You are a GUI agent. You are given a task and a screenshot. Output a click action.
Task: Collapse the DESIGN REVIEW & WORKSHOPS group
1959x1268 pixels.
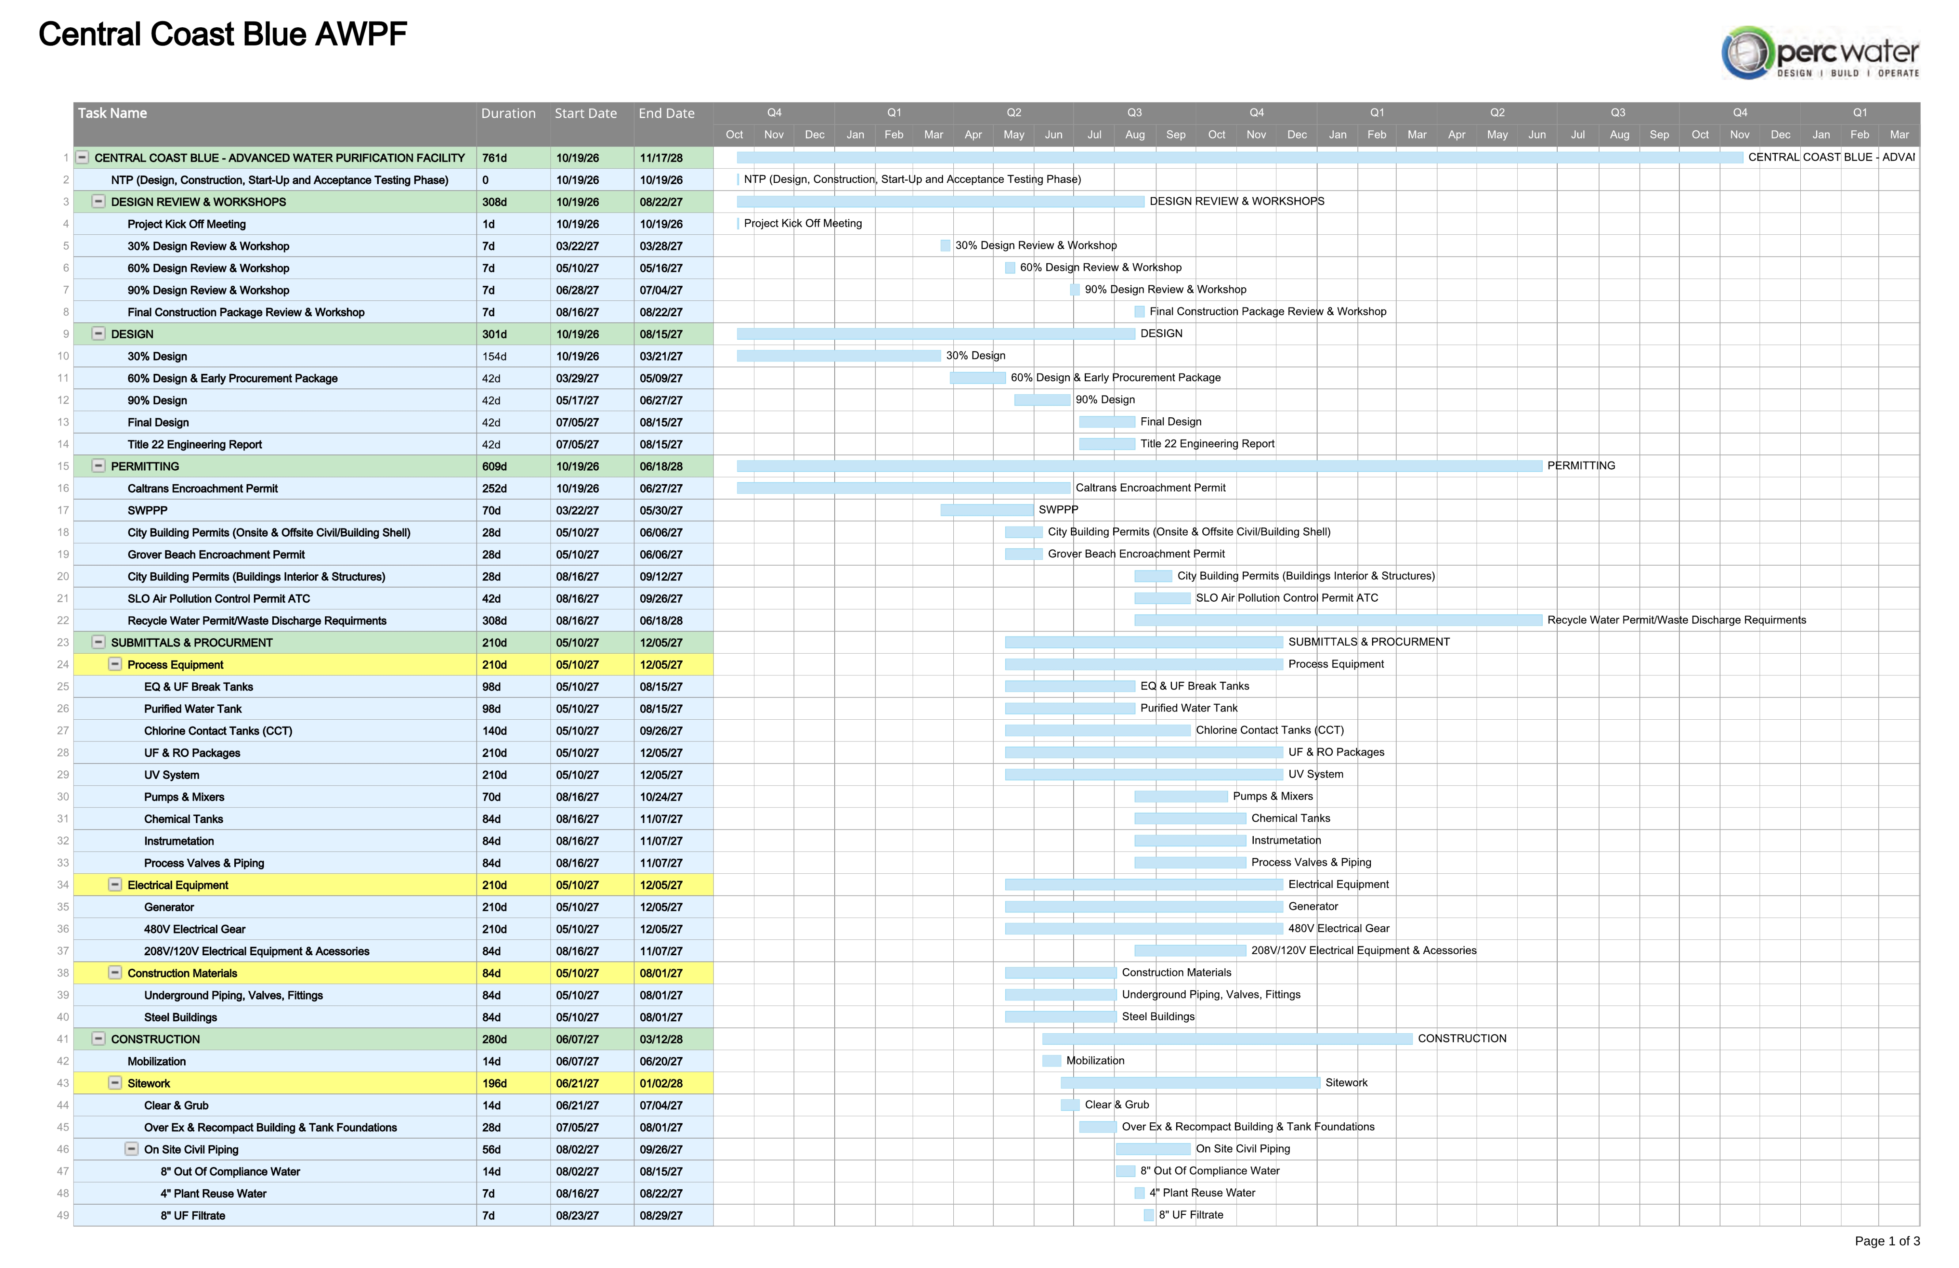click(99, 202)
